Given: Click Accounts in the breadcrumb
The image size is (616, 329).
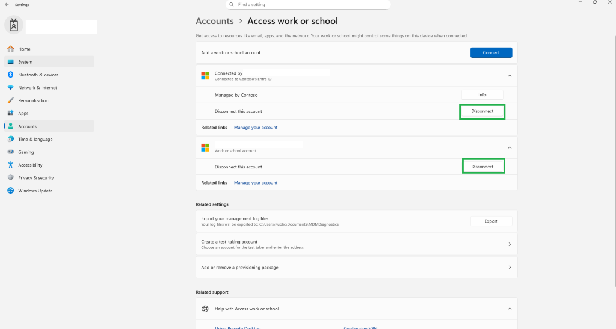Looking at the screenshot, I should pos(215,21).
